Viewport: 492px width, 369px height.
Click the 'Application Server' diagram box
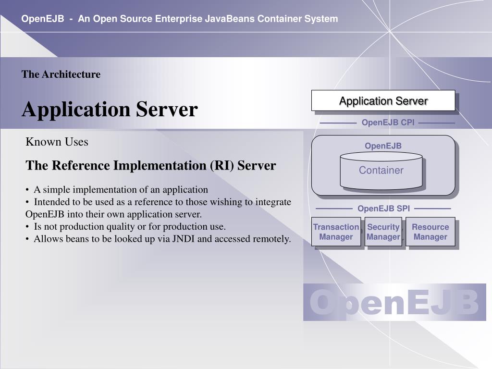(x=383, y=101)
